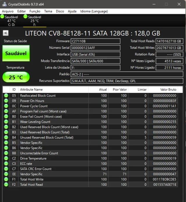Click the Letra da Unidade field F:
The height and width of the screenshot is (202, 186).
click(x=95, y=68)
